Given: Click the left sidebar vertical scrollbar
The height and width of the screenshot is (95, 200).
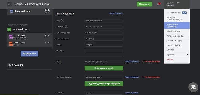Looking at the screenshot, I should [x=52, y=29].
